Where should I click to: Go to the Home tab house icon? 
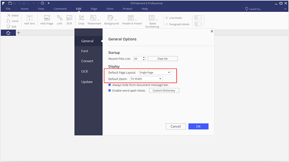point(8,33)
